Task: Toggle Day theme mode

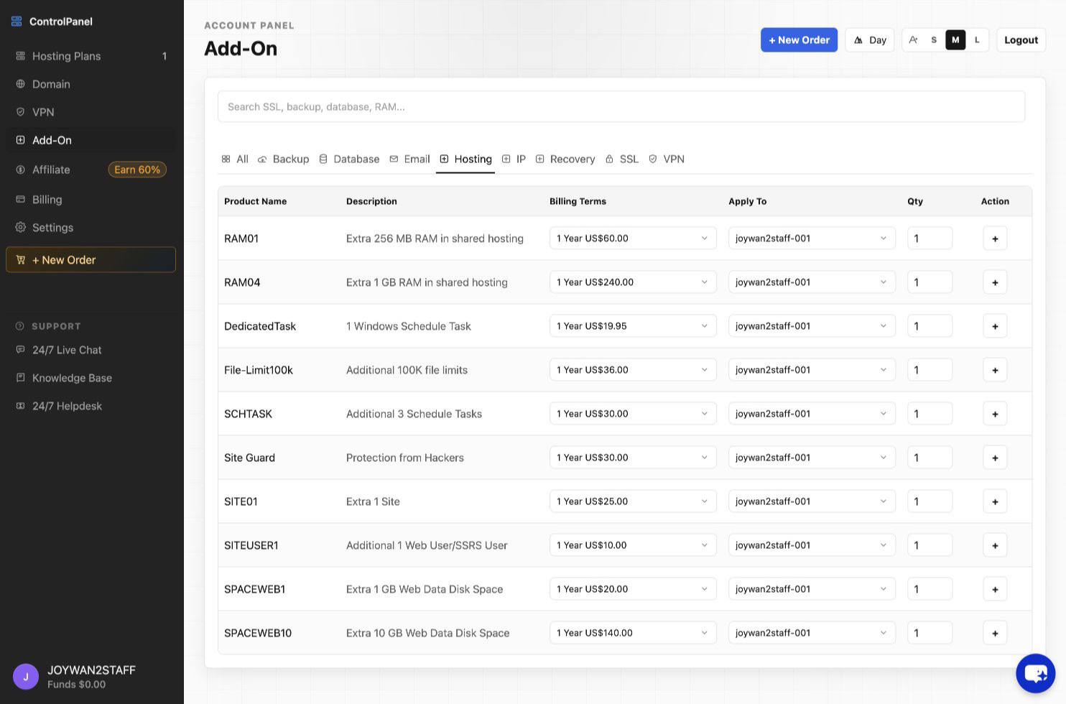Action: (869, 40)
